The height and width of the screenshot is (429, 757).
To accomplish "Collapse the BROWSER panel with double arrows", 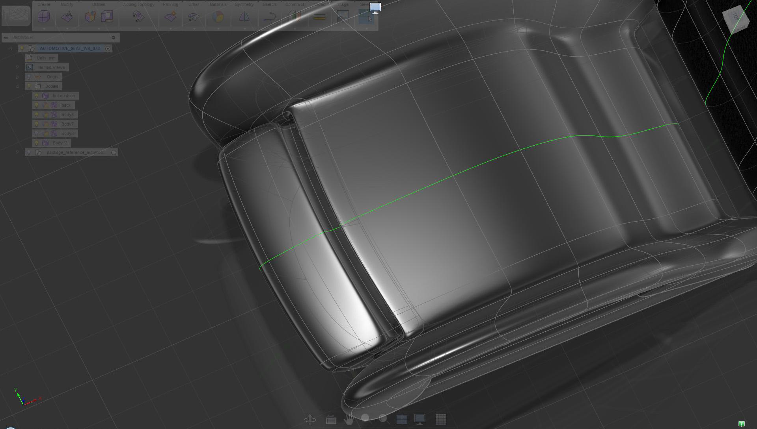I will tap(6, 37).
